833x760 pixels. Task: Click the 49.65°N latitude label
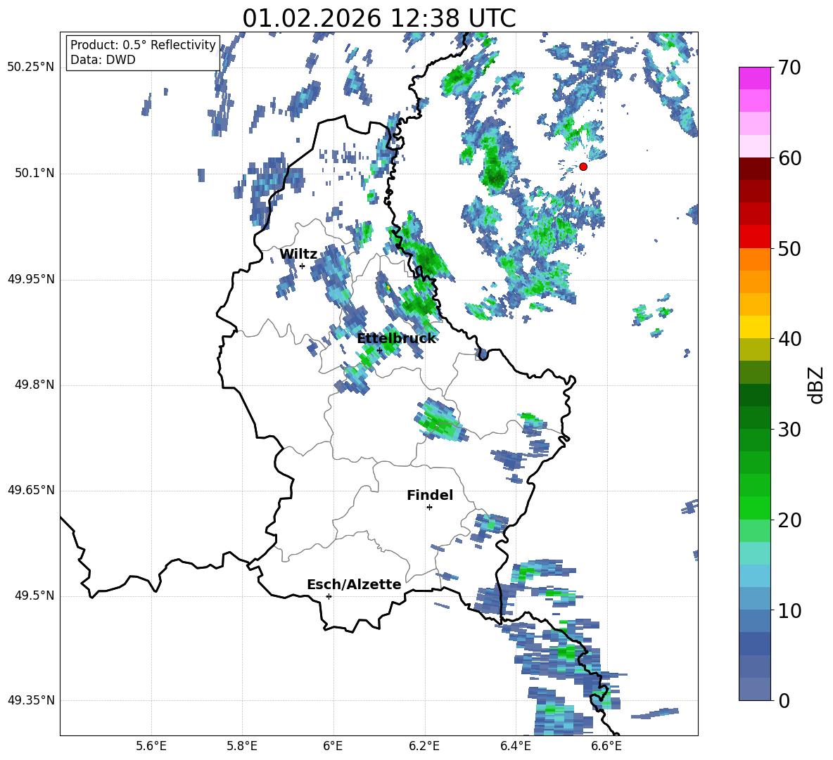coord(31,490)
